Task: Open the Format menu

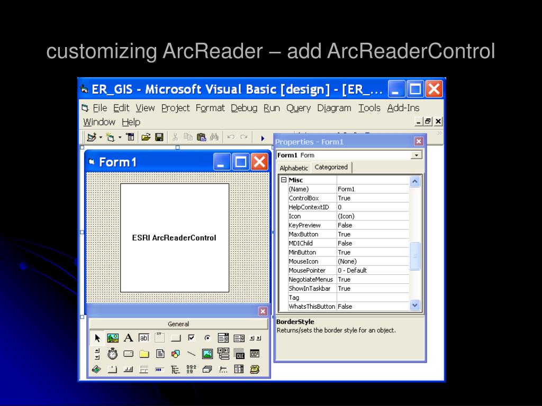Action: 210,108
